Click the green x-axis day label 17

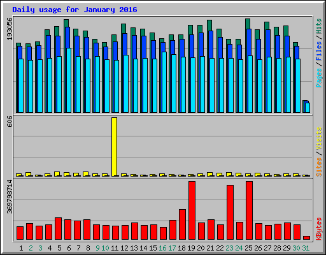172,248
